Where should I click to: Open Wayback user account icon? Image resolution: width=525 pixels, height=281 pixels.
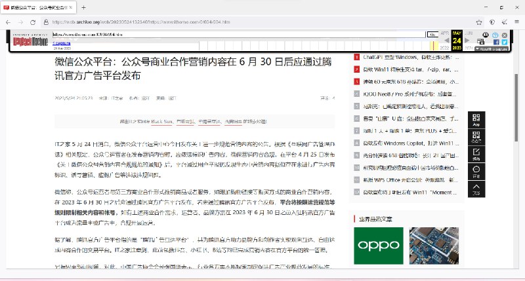coord(486,35)
